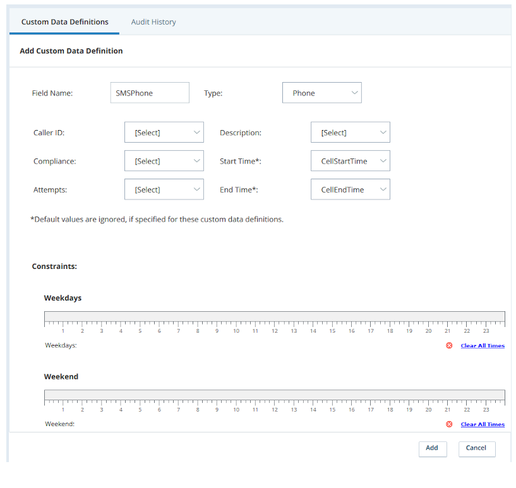Click Clear All Times link for Weekdays
The width and height of the screenshot is (516, 488).
[483, 345]
